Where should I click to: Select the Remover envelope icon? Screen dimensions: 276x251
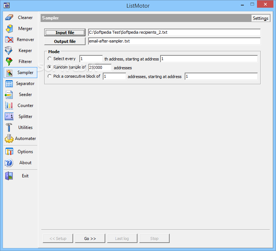click(9, 40)
